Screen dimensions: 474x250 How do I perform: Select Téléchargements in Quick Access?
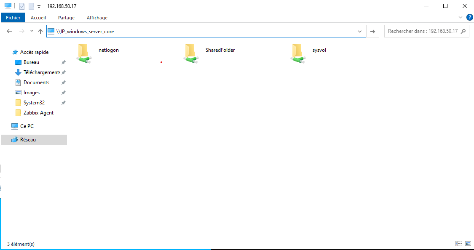[x=42, y=72]
